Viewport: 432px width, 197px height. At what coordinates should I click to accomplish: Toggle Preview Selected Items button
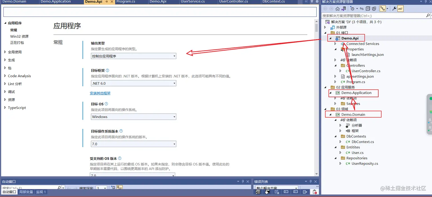pyautogui.click(x=400, y=9)
